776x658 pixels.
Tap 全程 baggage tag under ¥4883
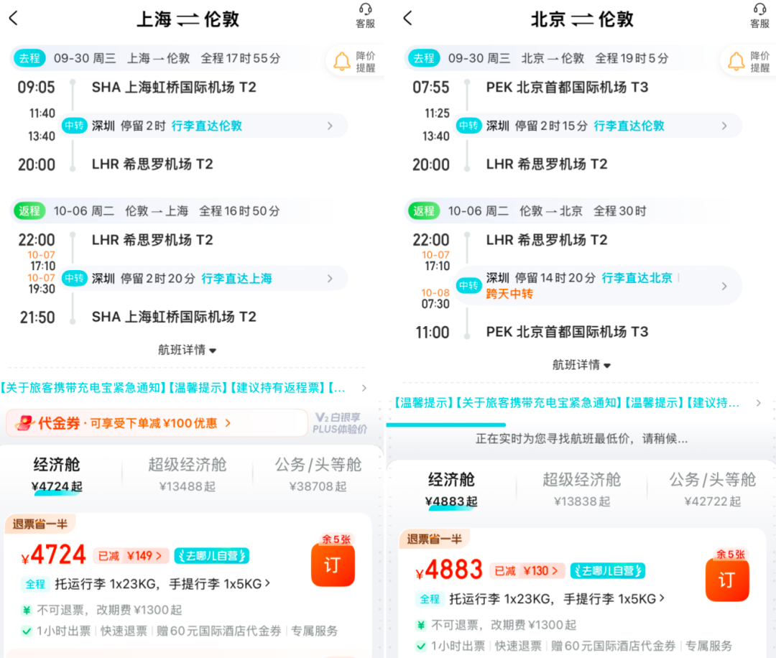tap(430, 599)
